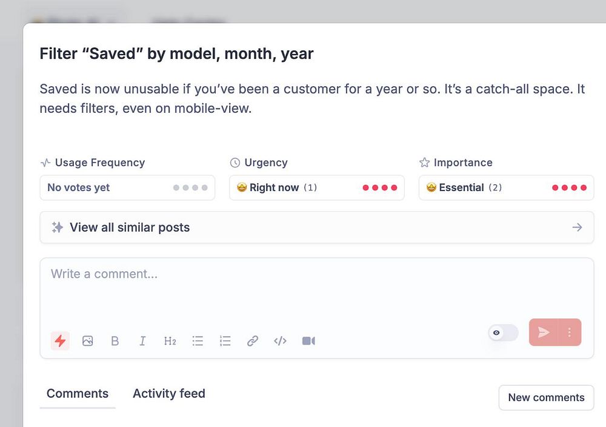Viewport: 606px width, 427px height.
Task: Insert a hyperlink in the comment
Action: 253,341
